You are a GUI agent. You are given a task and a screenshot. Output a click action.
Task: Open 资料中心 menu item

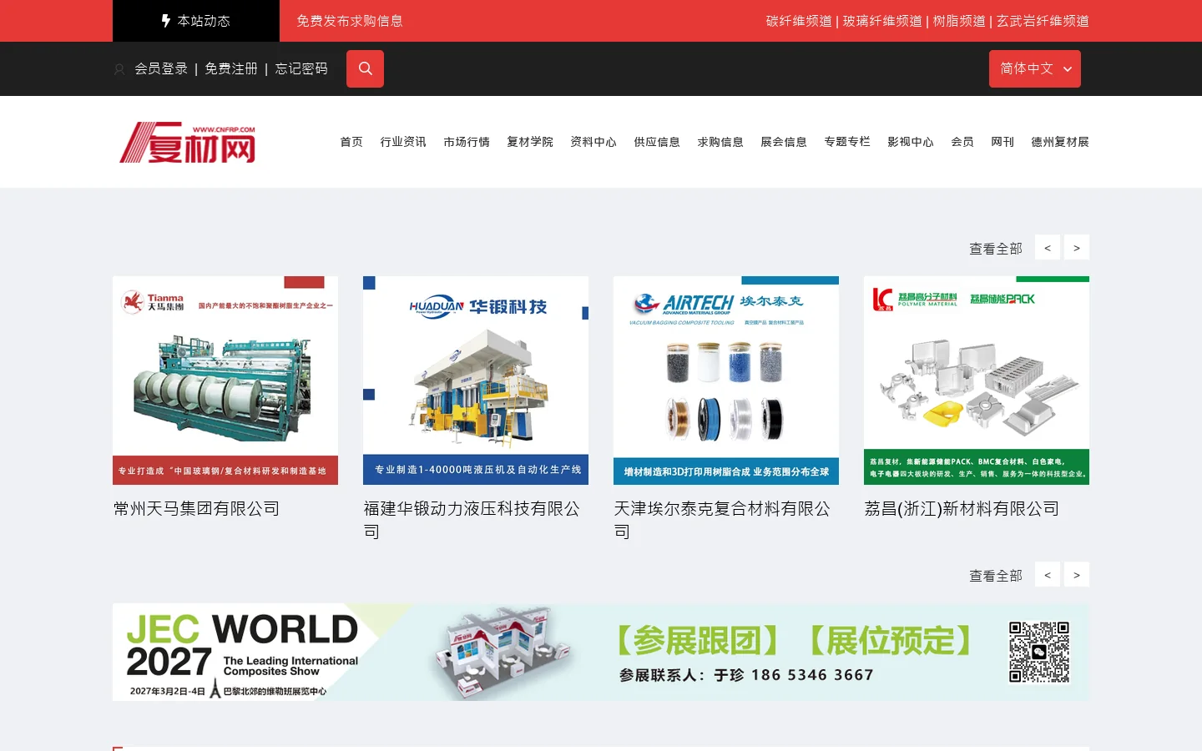tap(593, 142)
